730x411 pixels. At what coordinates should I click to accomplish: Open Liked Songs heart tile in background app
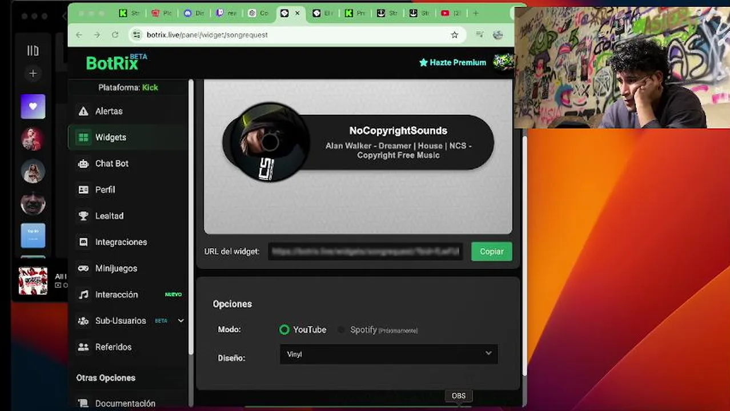click(x=33, y=107)
